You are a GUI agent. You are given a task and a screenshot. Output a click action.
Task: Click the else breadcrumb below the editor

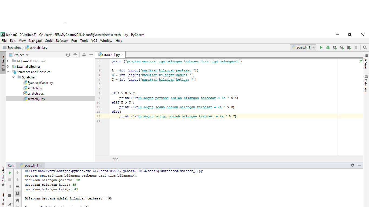tap(115, 159)
